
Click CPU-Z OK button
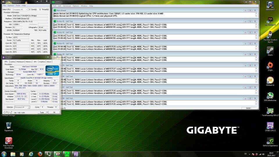(54, 112)
